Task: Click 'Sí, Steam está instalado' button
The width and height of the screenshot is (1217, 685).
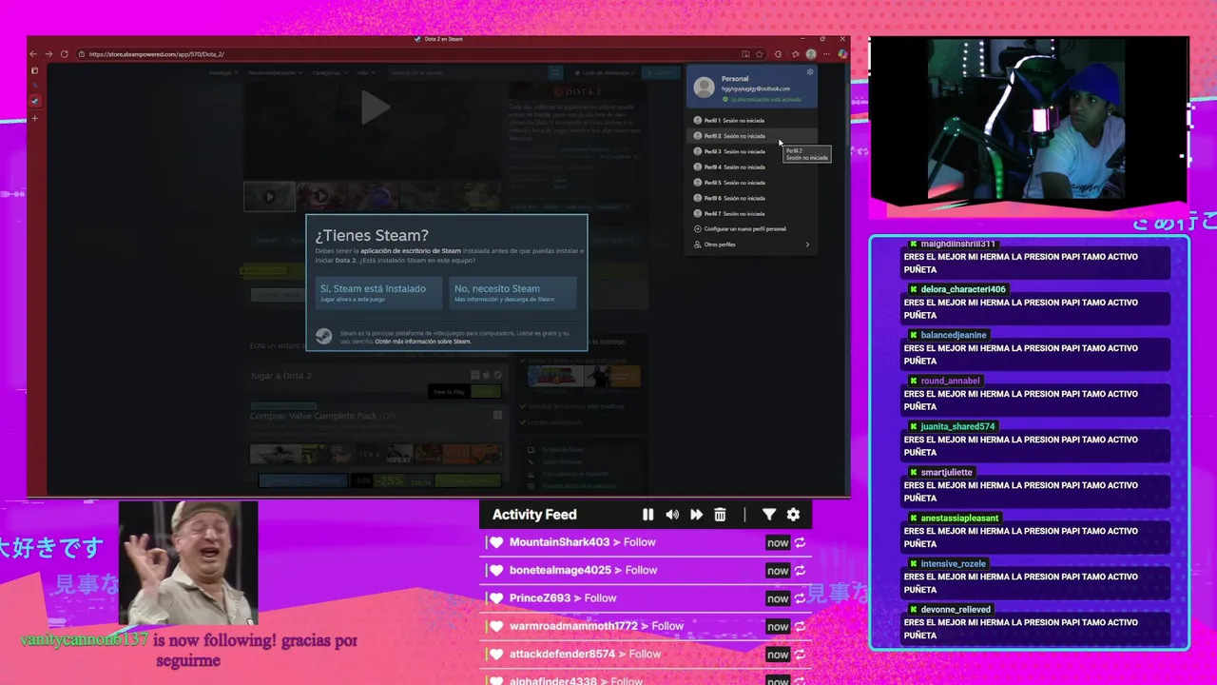Action: (378, 292)
